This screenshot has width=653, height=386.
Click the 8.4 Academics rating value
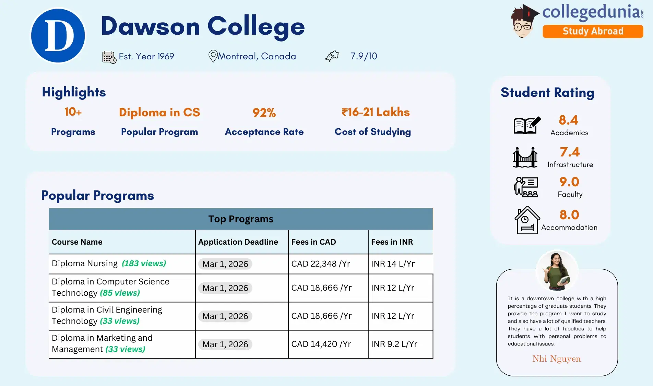click(569, 120)
